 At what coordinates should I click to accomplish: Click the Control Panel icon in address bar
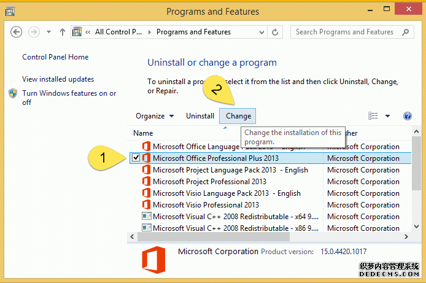77,32
